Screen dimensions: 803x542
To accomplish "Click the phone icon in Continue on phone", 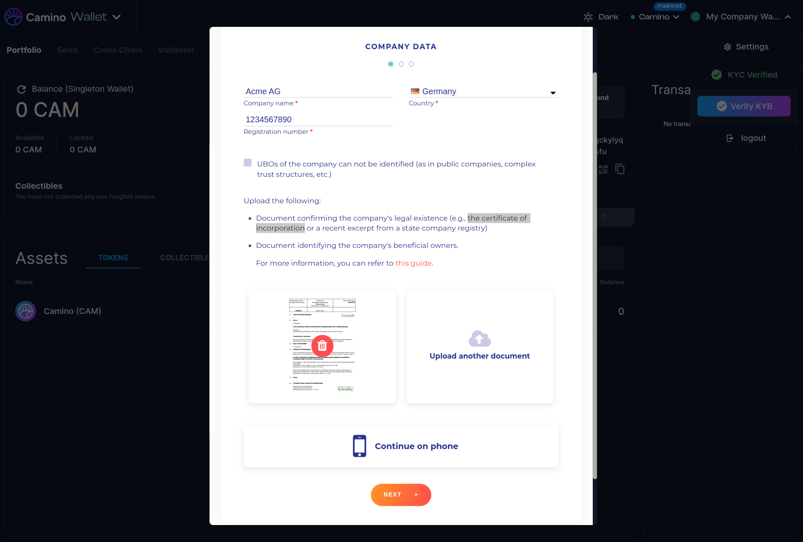I will pos(359,446).
